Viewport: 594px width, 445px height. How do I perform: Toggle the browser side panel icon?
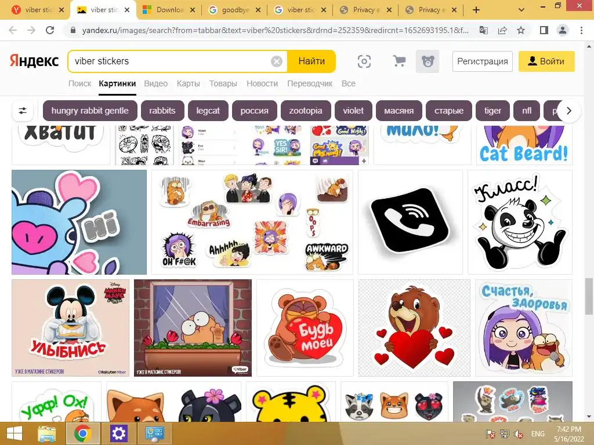pos(544,30)
